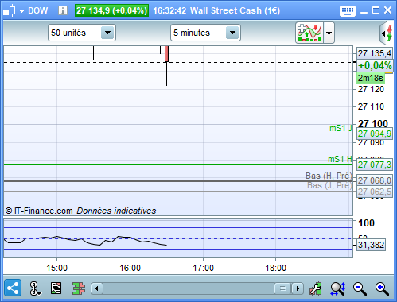Click the mS1 H price label 27 077,3
Screen dimensions: 397x302
tap(375, 165)
